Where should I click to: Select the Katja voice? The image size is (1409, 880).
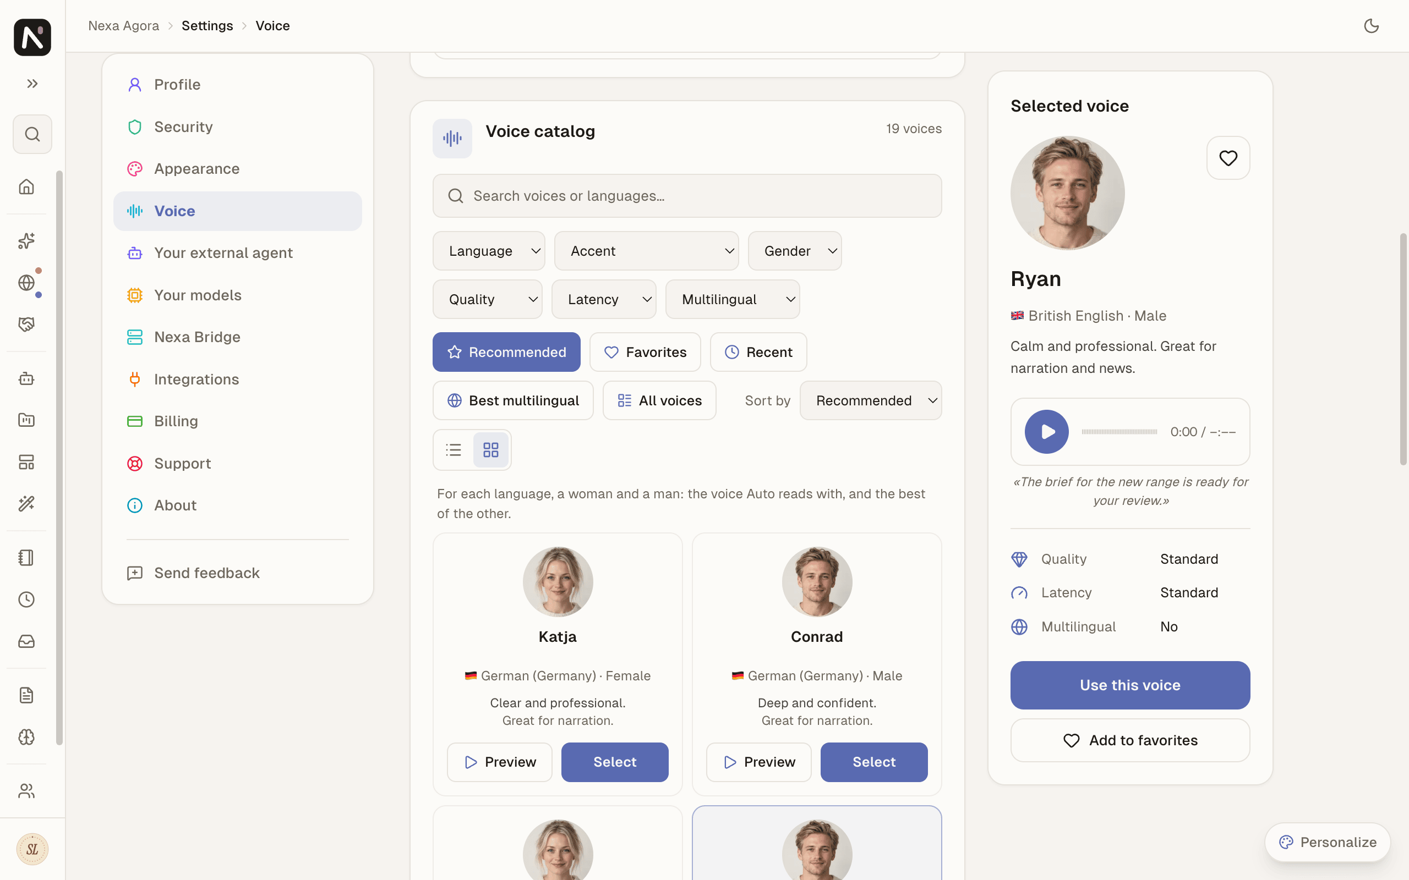(x=615, y=762)
